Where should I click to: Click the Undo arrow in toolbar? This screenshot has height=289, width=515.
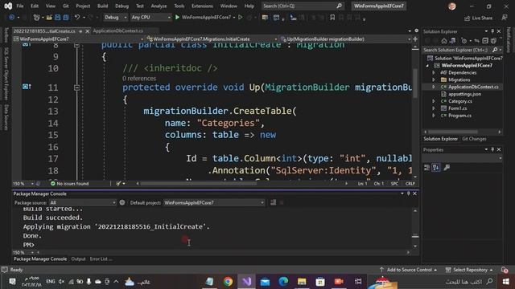point(77,18)
